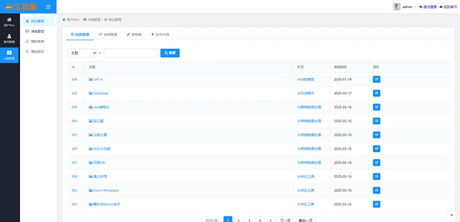Screen dimensions: 460x222
Task: Toggle the hamburger sidebar menu icon
Action: point(48,7)
